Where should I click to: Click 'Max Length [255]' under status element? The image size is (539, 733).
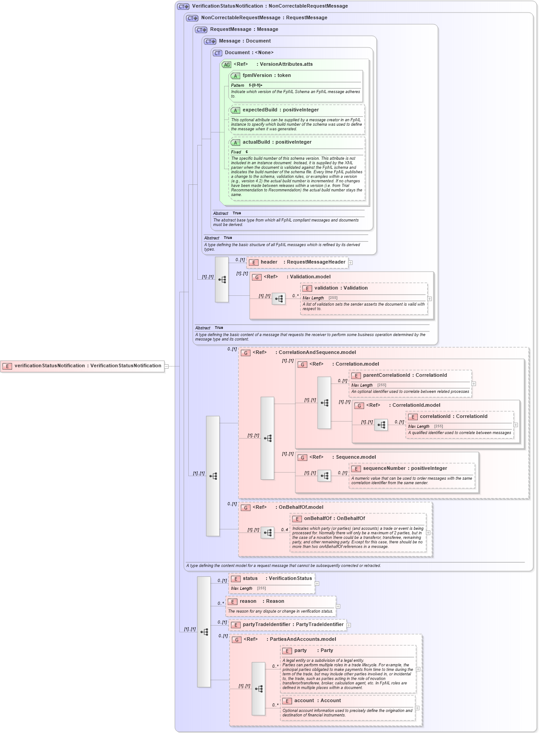[248, 588]
